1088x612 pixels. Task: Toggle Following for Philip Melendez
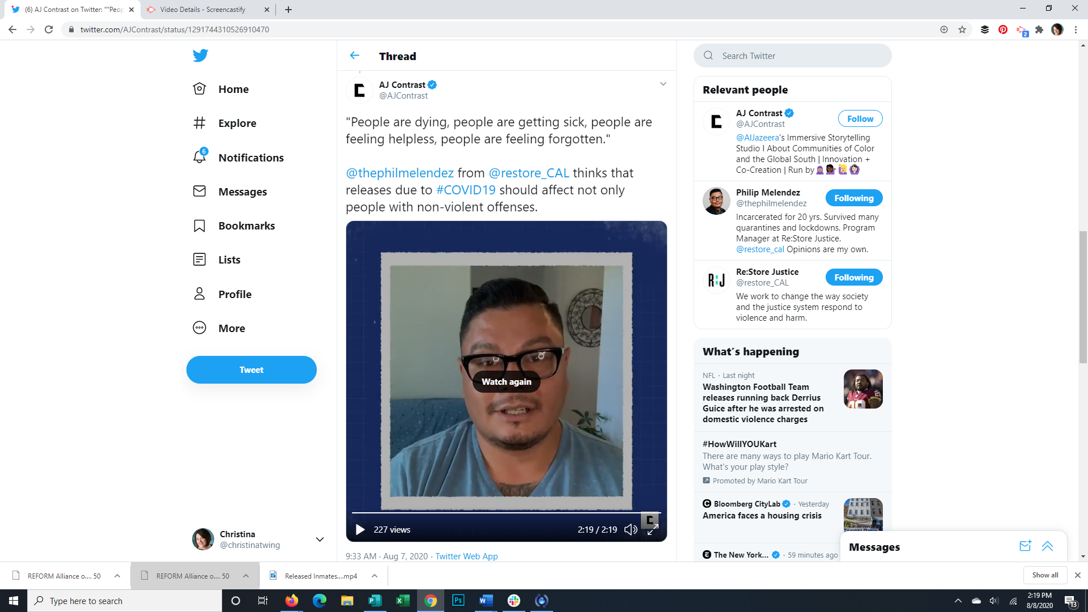853,198
